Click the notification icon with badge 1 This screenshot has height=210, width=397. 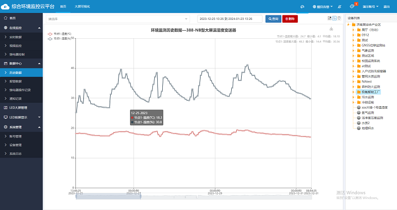(x=352, y=6)
